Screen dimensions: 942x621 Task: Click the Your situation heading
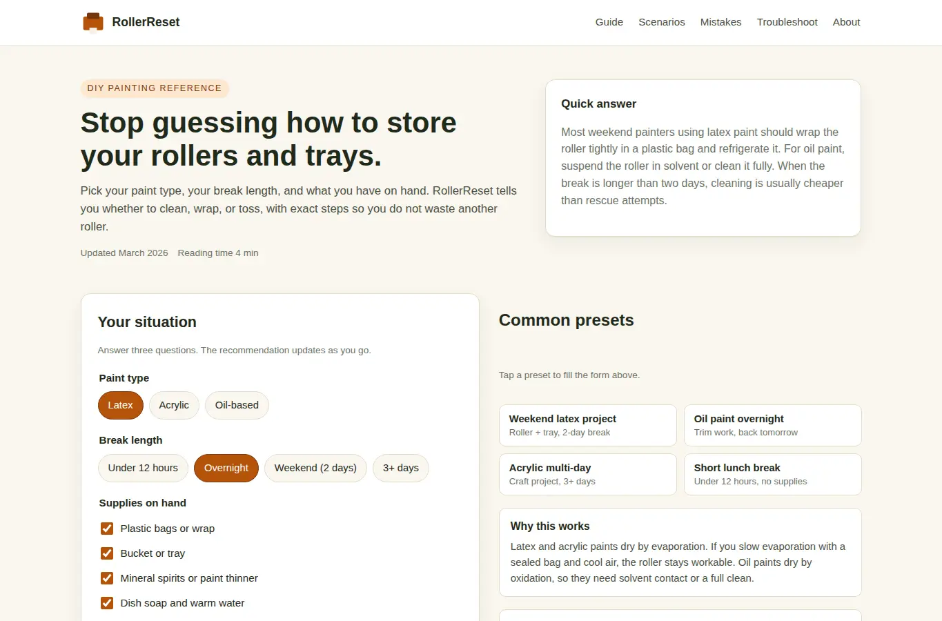147,322
